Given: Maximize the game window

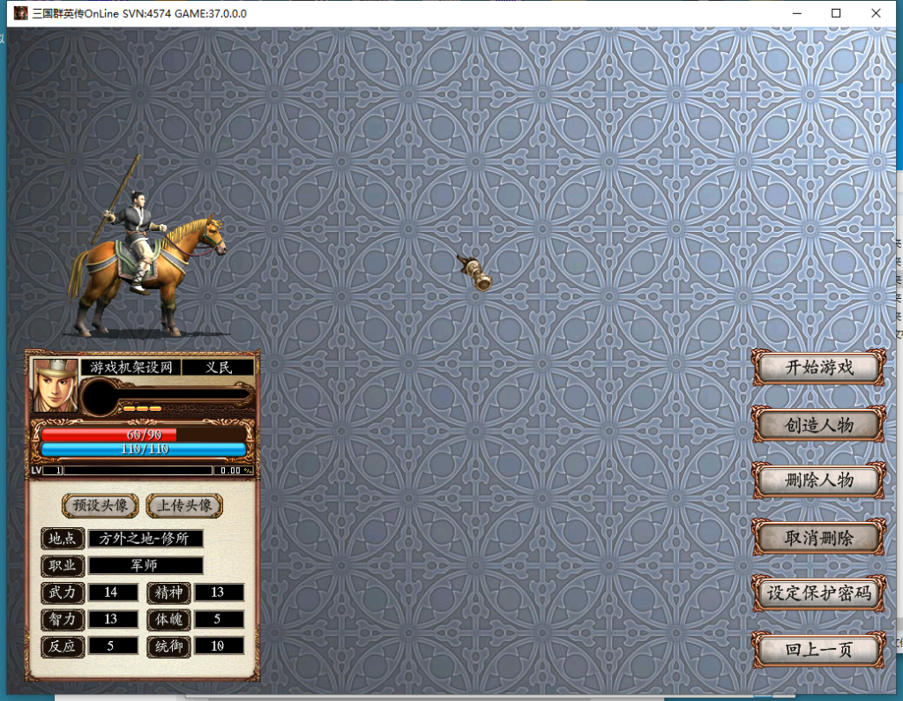Looking at the screenshot, I should pos(836,13).
